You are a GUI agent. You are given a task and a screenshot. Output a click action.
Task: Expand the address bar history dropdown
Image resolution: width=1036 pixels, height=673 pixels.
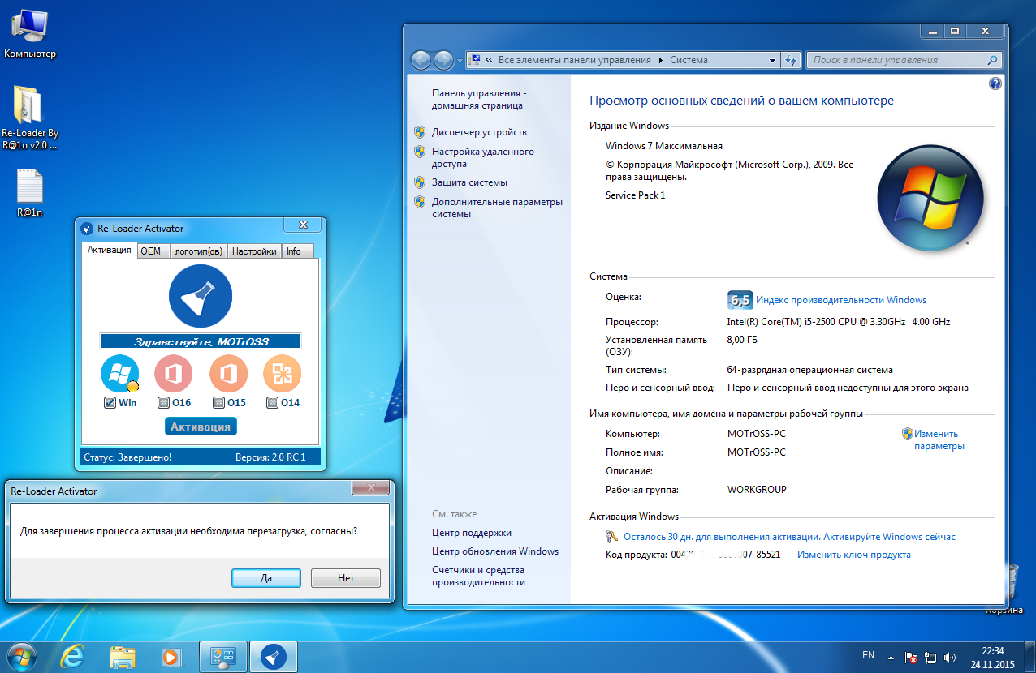coord(772,60)
